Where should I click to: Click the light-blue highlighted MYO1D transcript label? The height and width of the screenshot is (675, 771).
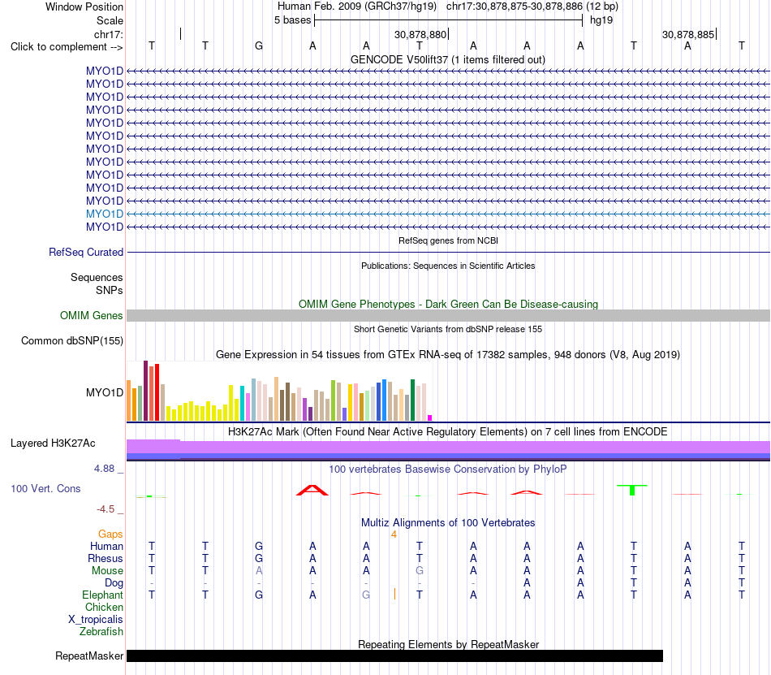pyautogui.click(x=104, y=214)
